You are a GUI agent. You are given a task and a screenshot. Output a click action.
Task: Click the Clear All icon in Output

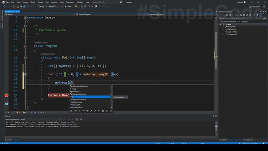tap(77, 119)
